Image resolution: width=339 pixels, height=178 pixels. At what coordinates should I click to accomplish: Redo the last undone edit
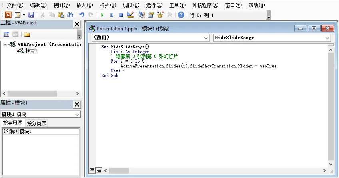point(91,15)
